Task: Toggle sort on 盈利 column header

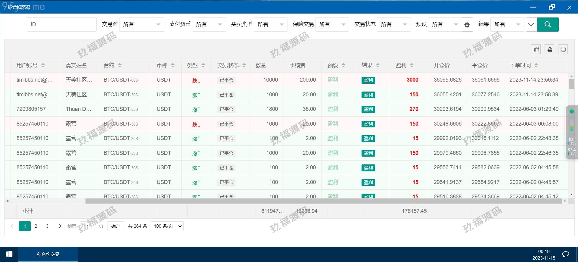Action: pyautogui.click(x=412, y=65)
